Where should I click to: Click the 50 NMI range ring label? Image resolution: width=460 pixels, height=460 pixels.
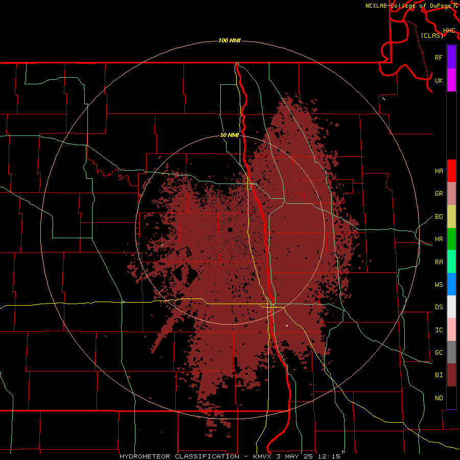pyautogui.click(x=229, y=135)
